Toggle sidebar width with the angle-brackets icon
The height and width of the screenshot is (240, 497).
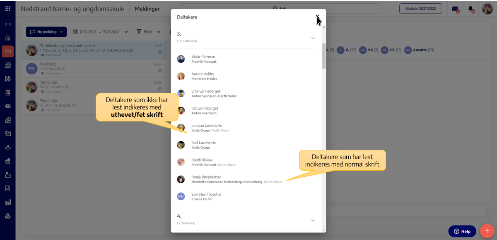pyautogui.click(x=8, y=24)
